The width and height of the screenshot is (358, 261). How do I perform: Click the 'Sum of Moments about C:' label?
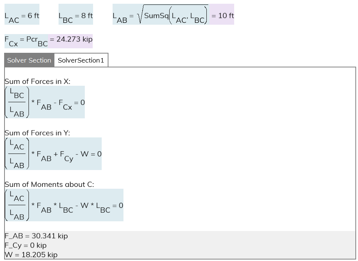49,185
